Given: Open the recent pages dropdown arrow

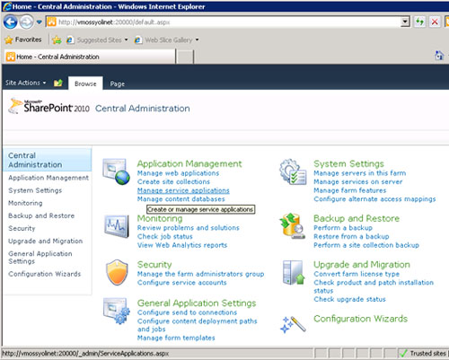Looking at the screenshot, I should point(40,22).
